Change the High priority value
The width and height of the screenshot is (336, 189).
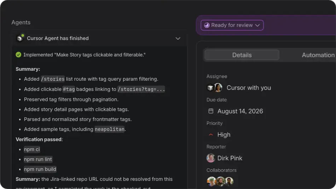[224, 134]
